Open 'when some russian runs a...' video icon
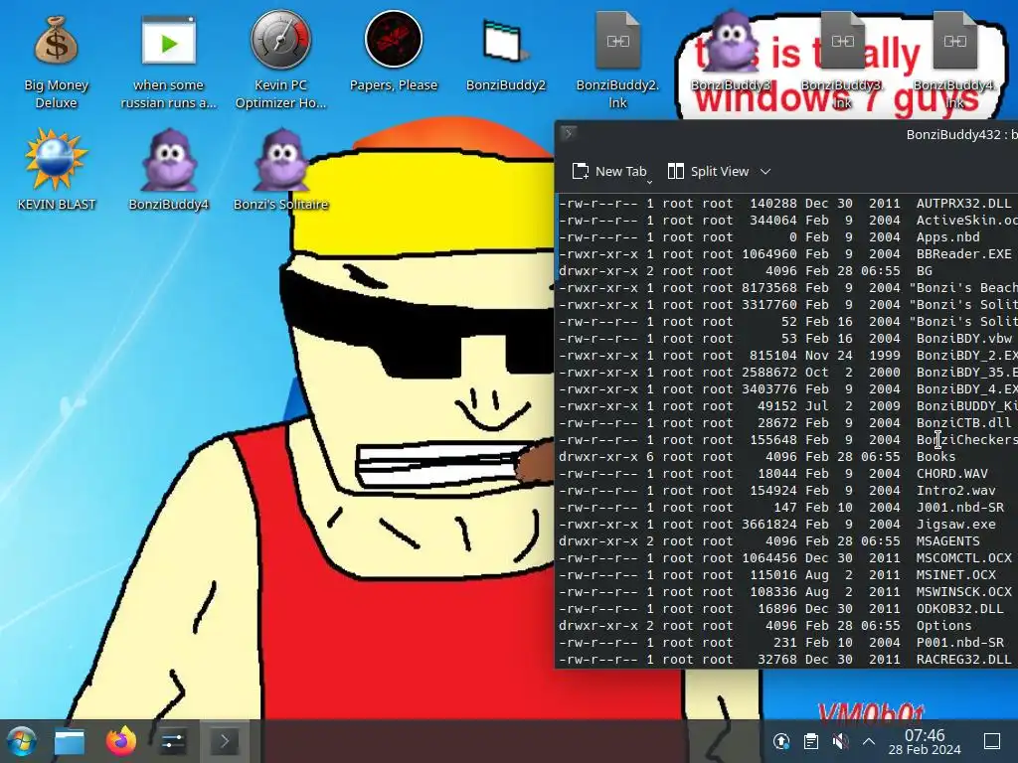 coord(169,62)
